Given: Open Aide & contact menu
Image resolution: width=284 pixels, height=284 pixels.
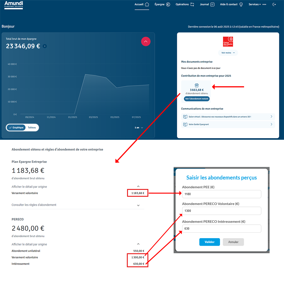Looking at the screenshot, I should (x=231, y=4).
